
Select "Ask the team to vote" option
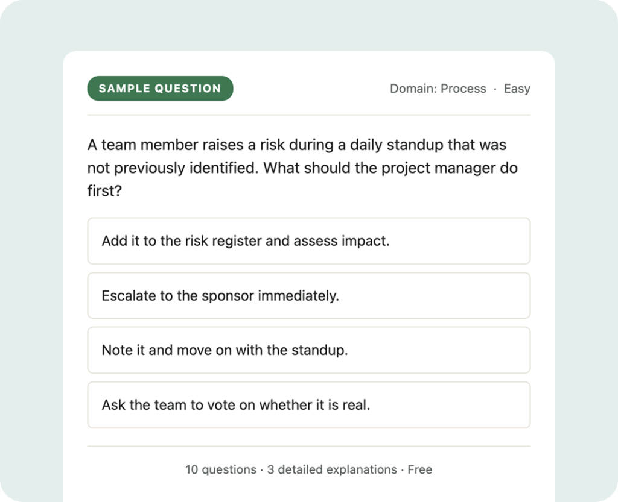308,405
